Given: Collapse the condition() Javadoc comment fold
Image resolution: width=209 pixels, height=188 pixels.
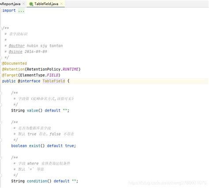Looking at the screenshot, I should 1,158.
